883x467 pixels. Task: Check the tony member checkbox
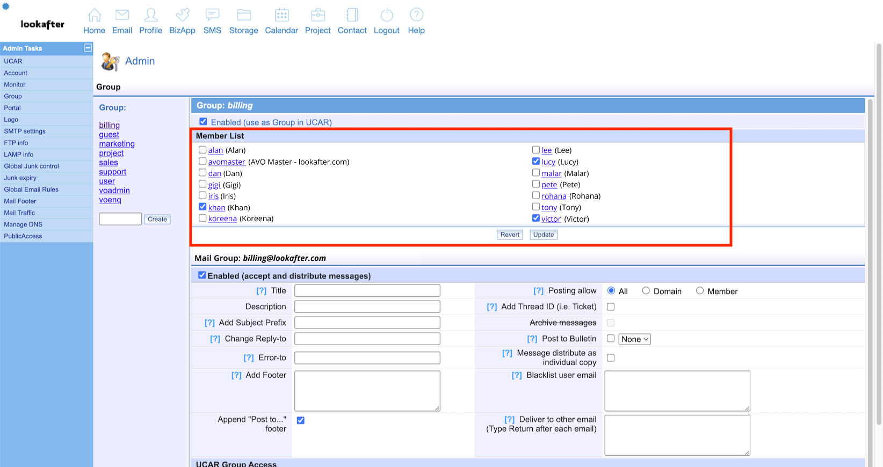(x=536, y=207)
